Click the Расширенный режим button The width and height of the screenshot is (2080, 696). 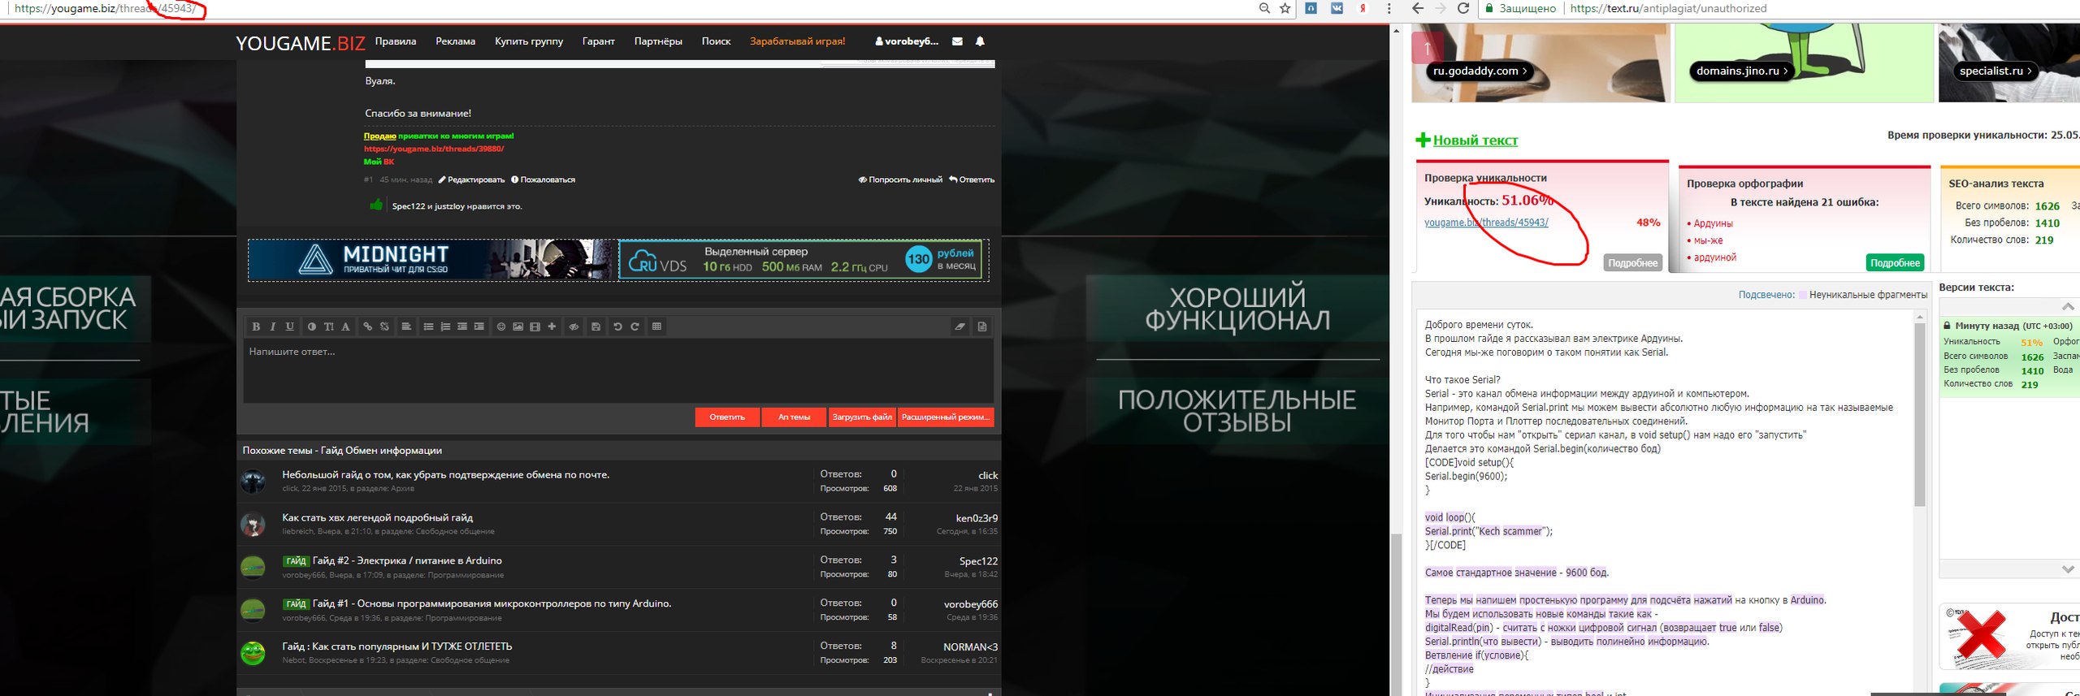tap(946, 417)
